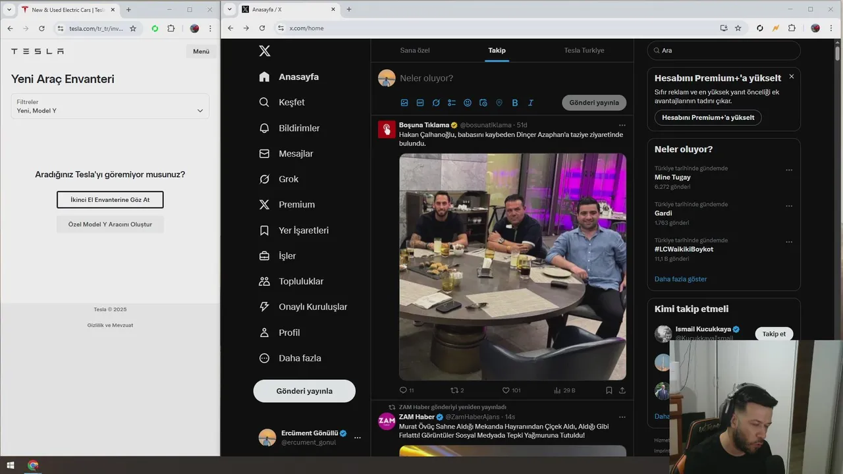Click Hesabını Premium+'a yükselt button
The height and width of the screenshot is (474, 843).
[x=708, y=118]
